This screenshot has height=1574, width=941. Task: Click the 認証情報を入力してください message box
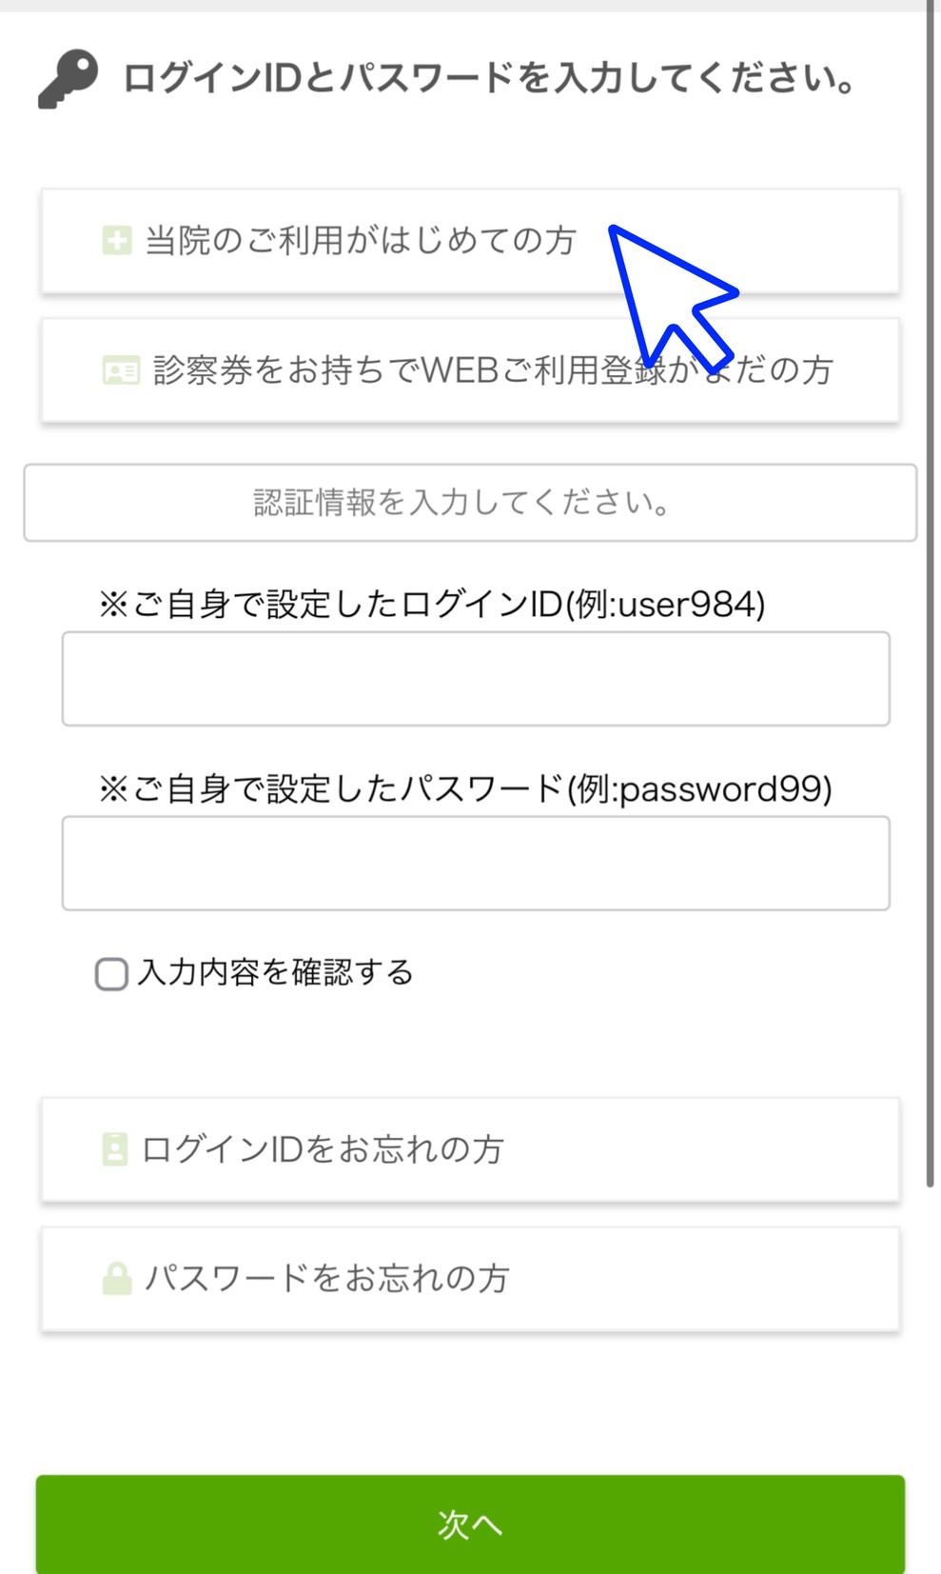(x=470, y=503)
